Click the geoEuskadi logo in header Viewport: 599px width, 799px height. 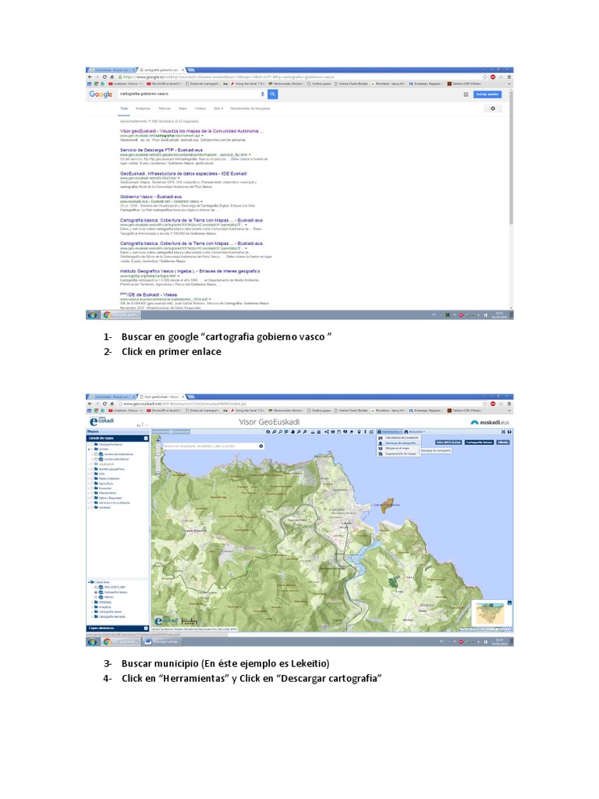tap(102, 421)
